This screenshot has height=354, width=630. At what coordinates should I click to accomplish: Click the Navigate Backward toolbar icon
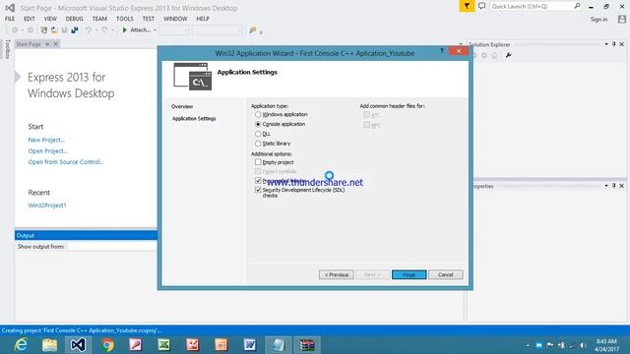point(15,30)
